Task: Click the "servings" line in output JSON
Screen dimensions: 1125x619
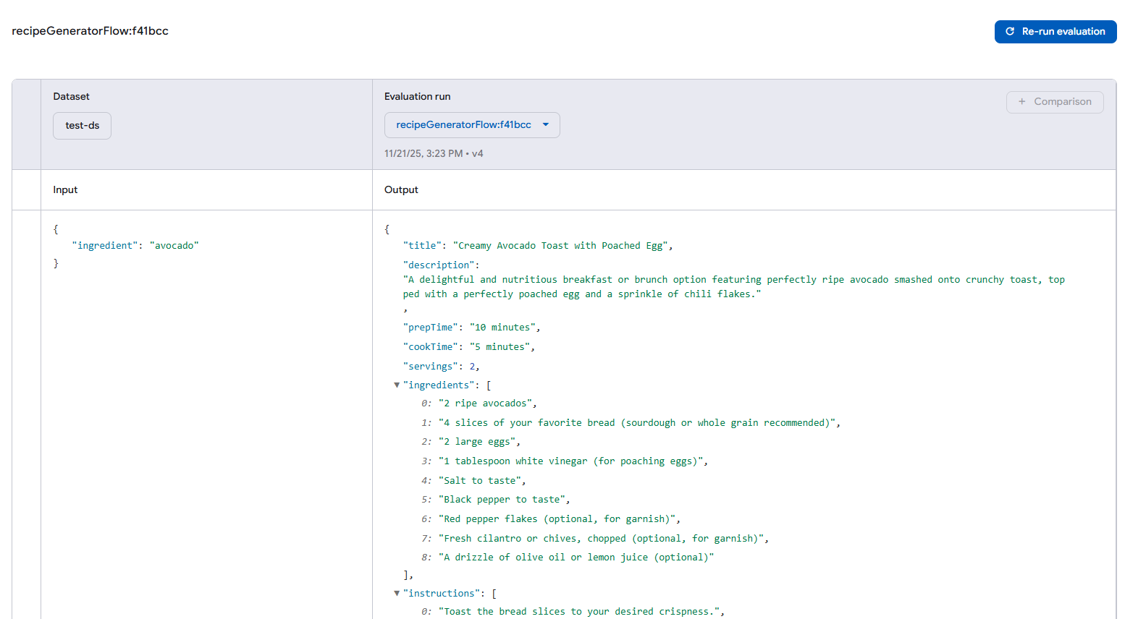Action: pos(441,367)
